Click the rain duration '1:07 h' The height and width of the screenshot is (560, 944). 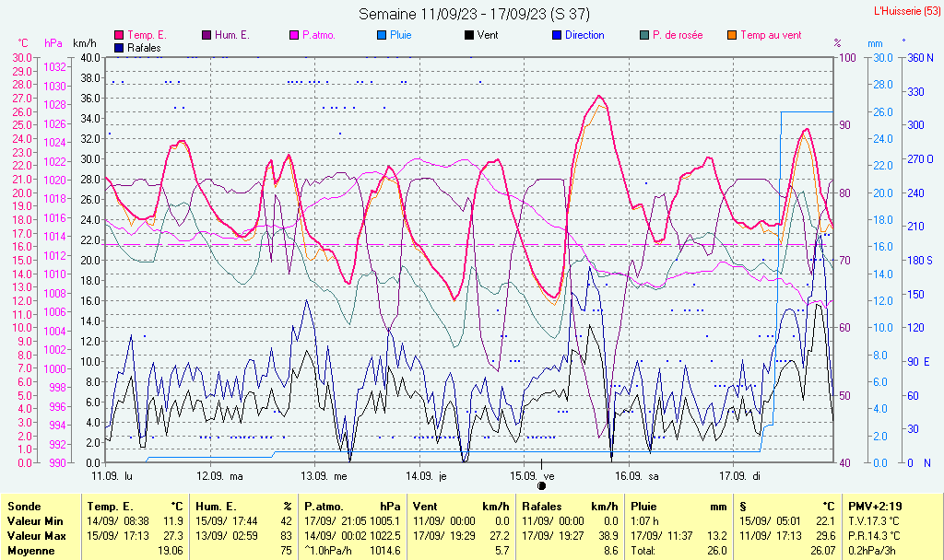coord(644,521)
